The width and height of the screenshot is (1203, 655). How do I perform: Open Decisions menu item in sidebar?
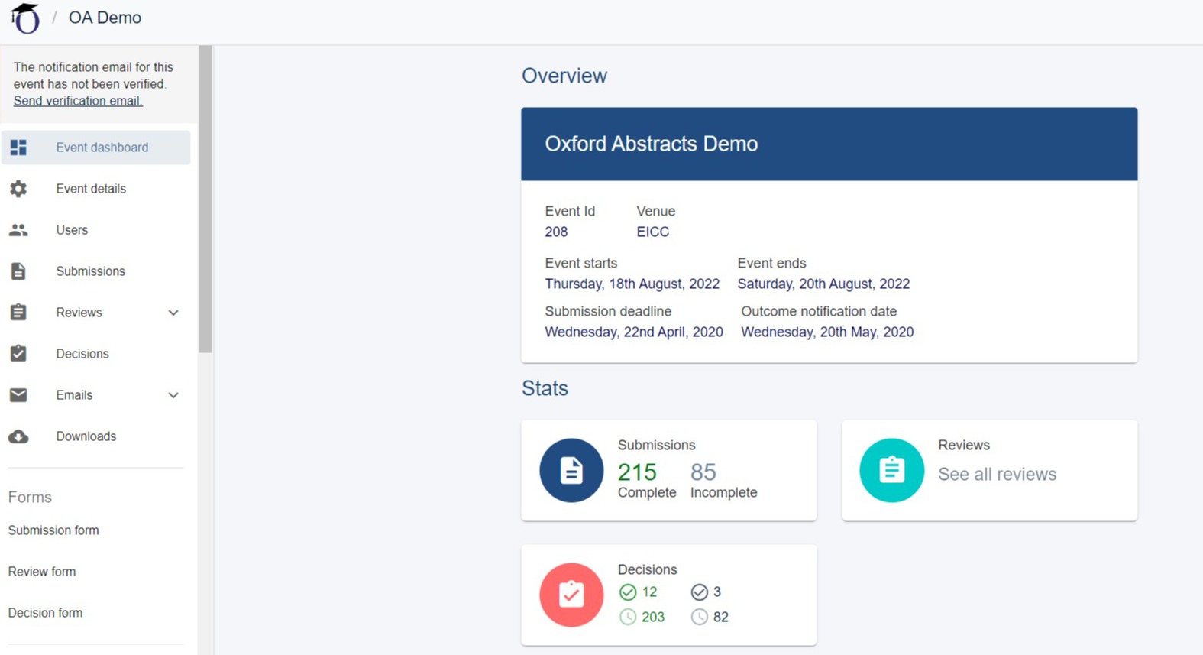(96, 354)
